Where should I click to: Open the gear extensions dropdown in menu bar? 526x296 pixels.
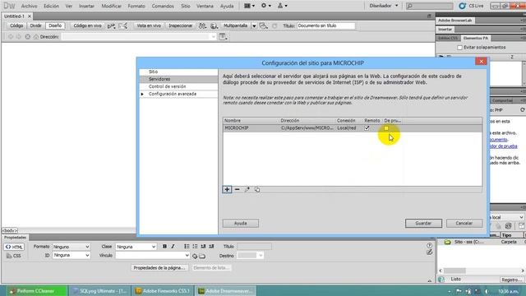[266, 6]
